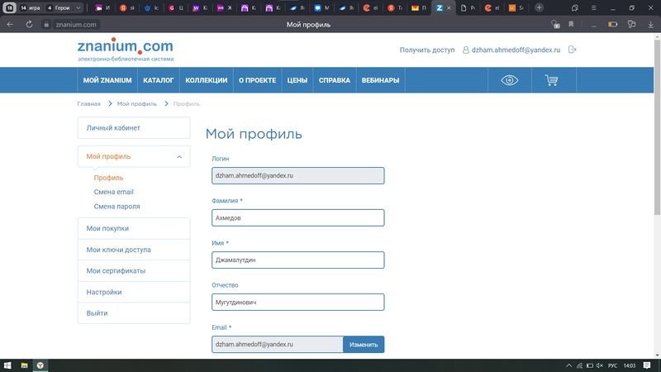Open the КАТАЛОГ menu item
Screen dimensions: 661x372
(158, 80)
